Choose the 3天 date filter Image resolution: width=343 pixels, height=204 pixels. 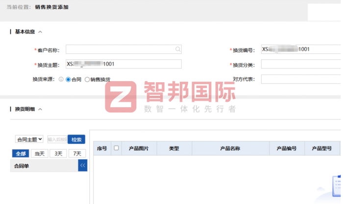coord(58,154)
